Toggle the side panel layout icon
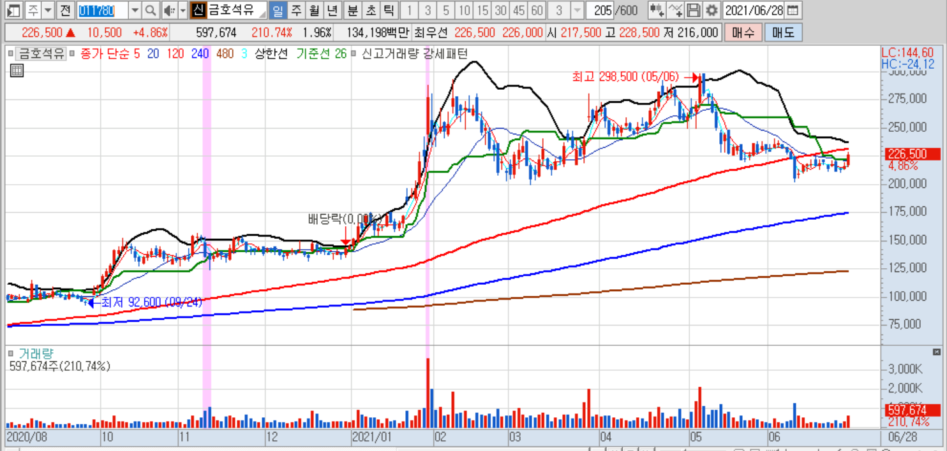 [14, 10]
